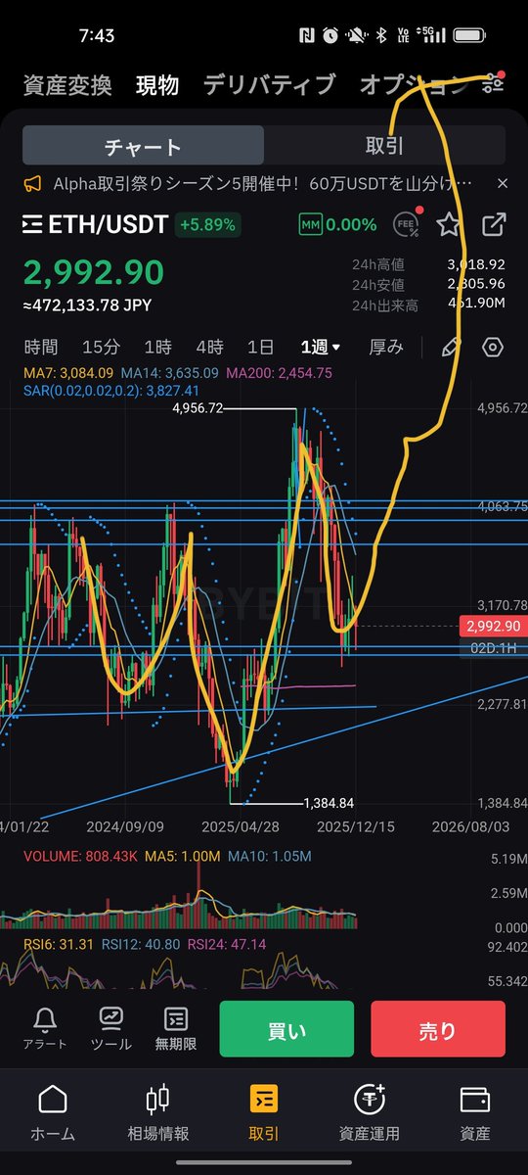Image resolution: width=528 pixels, height=1175 pixels.
Task: Tap MA5: 1.00M volume label
Action: (184, 857)
